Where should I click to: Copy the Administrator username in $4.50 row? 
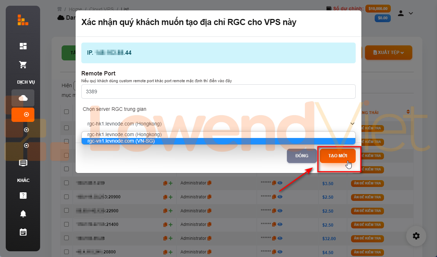(x=210, y=252)
